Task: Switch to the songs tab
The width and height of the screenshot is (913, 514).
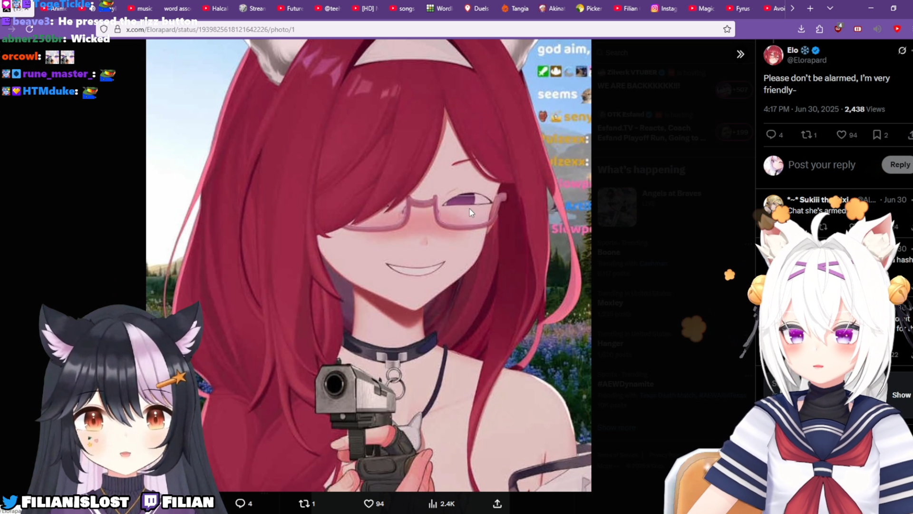Action: click(x=402, y=8)
